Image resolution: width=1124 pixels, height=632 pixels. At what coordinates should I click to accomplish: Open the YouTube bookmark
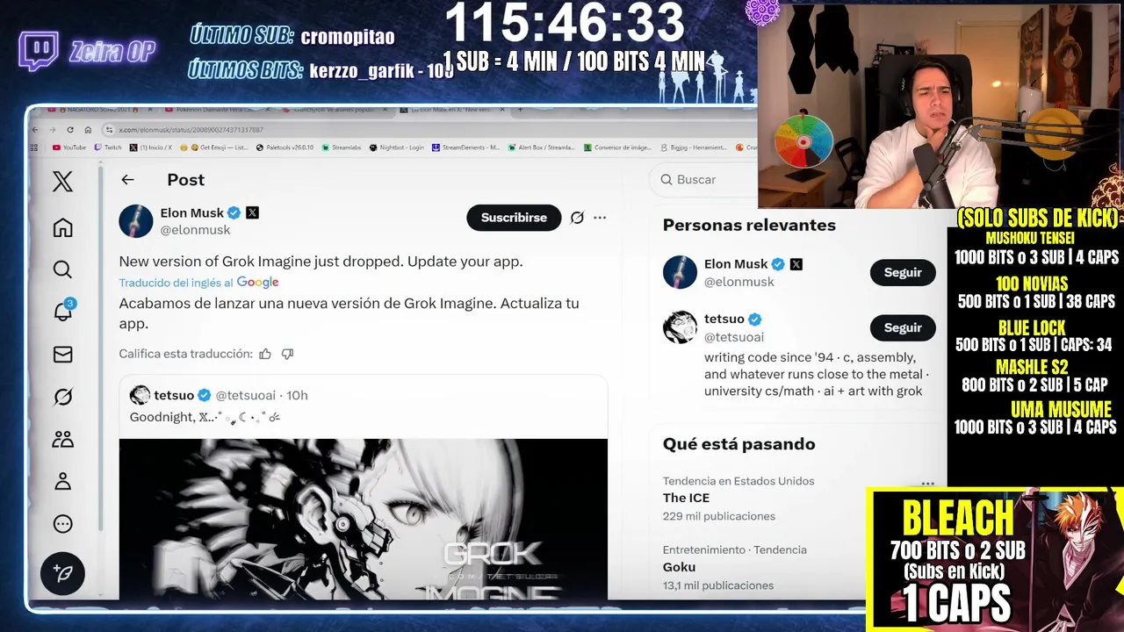pyautogui.click(x=69, y=147)
